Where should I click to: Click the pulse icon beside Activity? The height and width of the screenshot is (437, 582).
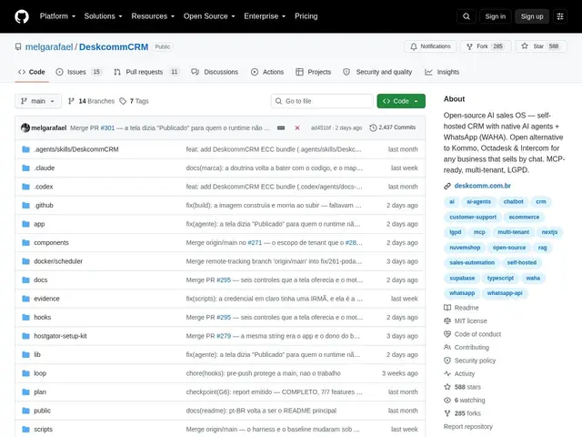(447, 374)
